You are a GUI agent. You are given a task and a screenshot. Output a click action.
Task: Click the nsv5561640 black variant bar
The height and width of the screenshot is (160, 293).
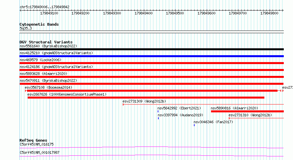pos(151,49)
